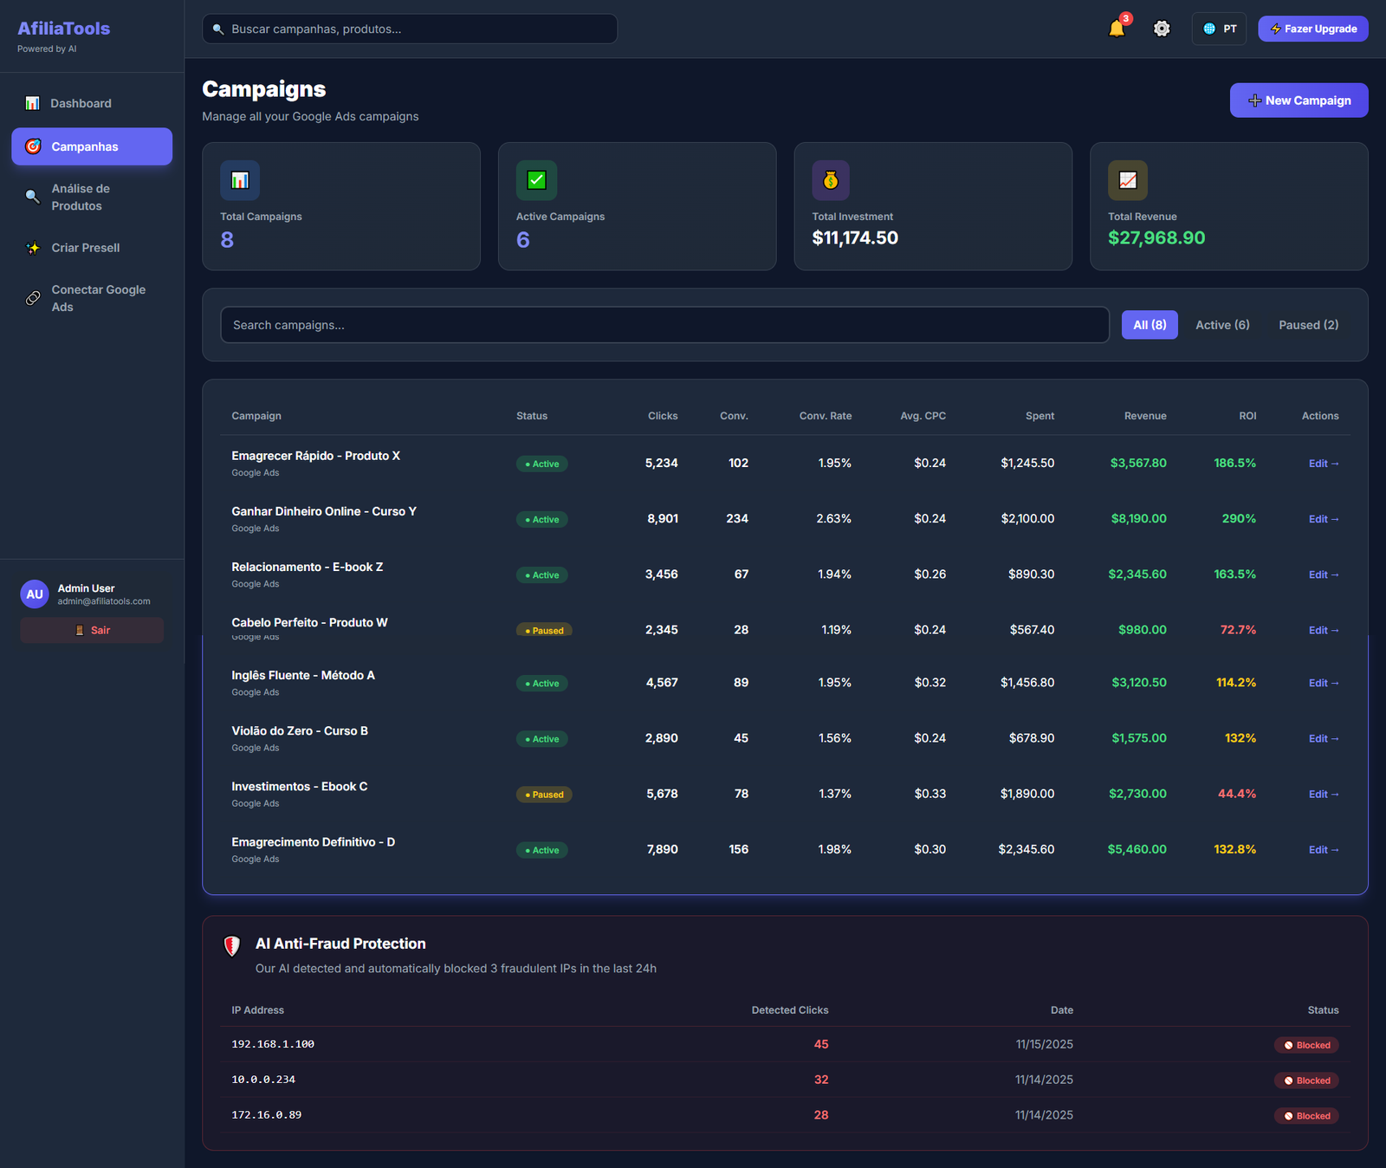Show only Paused (2) campaigns
1386x1168 pixels.
tap(1308, 325)
